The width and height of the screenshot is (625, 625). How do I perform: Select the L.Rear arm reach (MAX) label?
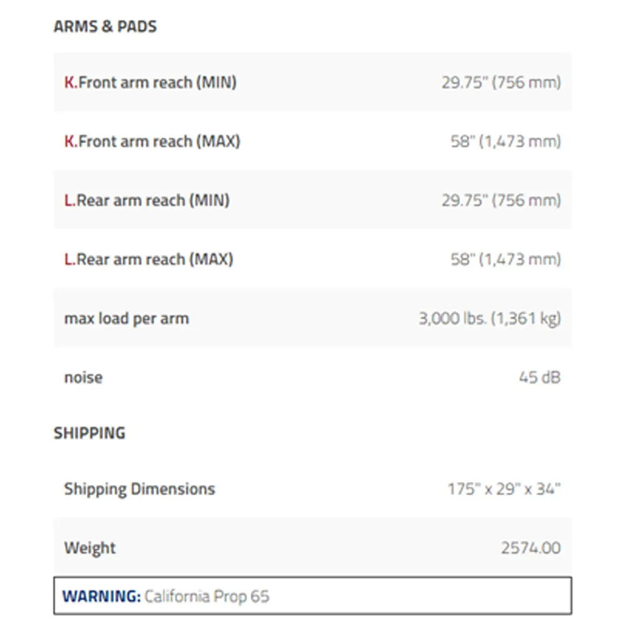pos(149,259)
